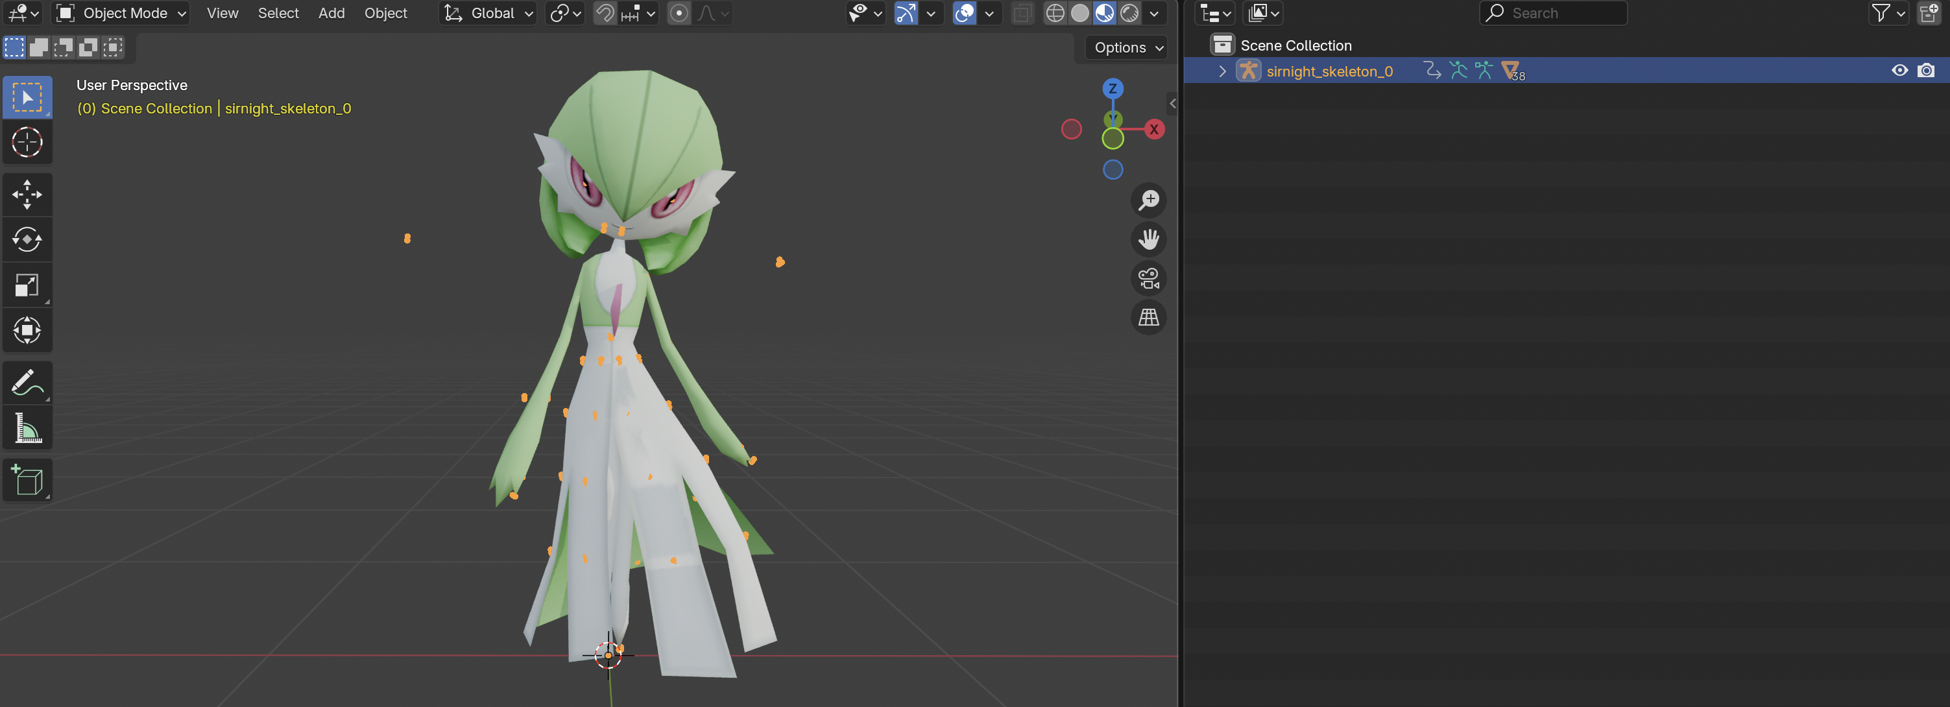Switch to solid shading
Viewport: 1950px width, 707px height.
(1079, 13)
